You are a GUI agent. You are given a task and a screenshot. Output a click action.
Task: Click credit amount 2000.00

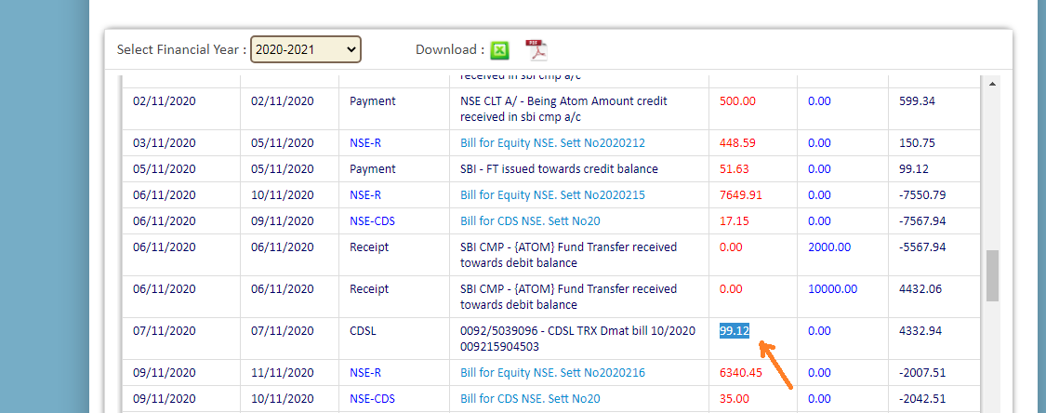pos(829,246)
